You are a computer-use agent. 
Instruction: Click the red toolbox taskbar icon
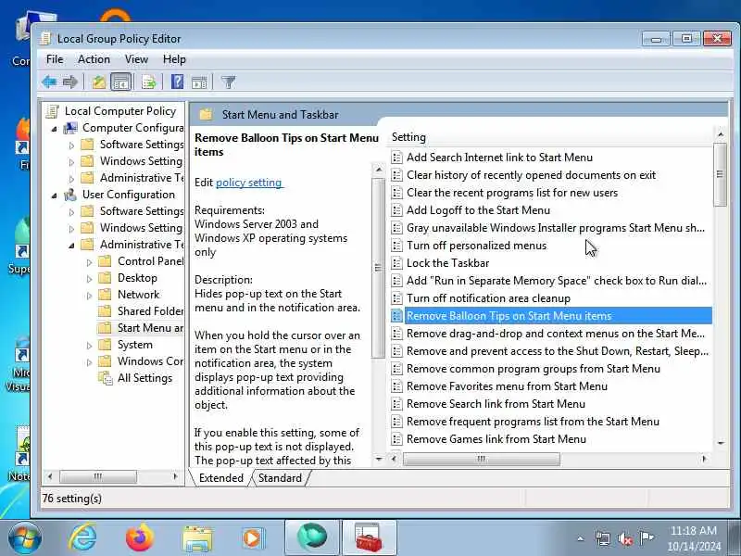pyautogui.click(x=369, y=538)
